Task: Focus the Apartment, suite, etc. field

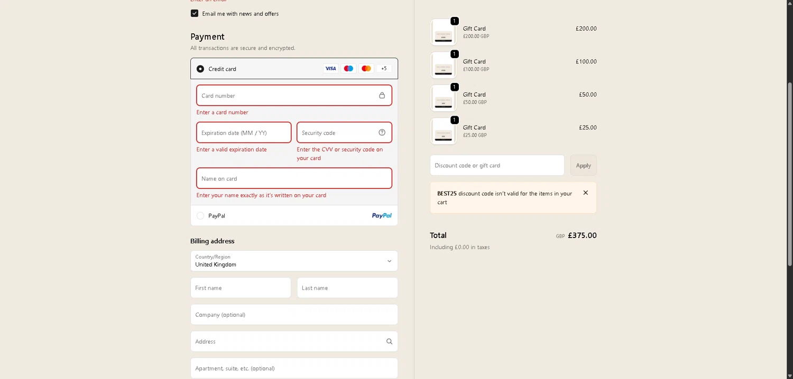Action: tap(294, 368)
